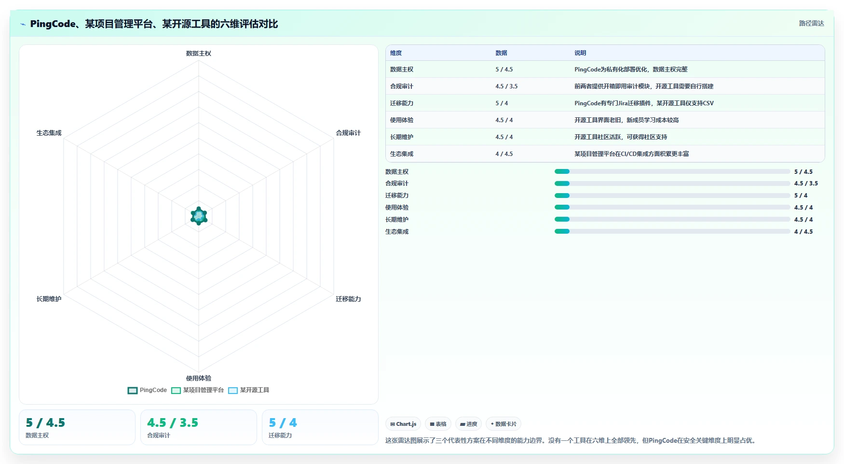Click the 生态集成 table row cell
The width and height of the screenshot is (844, 464).
click(x=402, y=154)
